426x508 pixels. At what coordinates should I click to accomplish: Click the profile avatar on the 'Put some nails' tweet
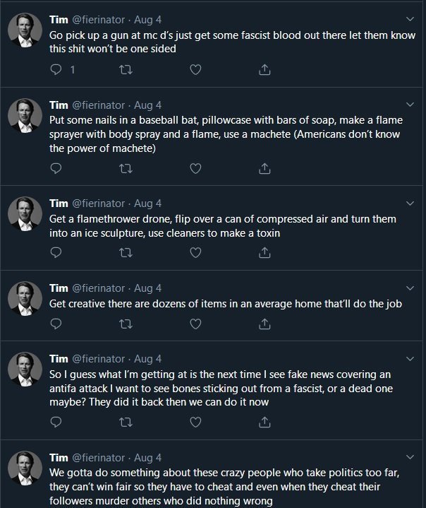tap(25, 114)
